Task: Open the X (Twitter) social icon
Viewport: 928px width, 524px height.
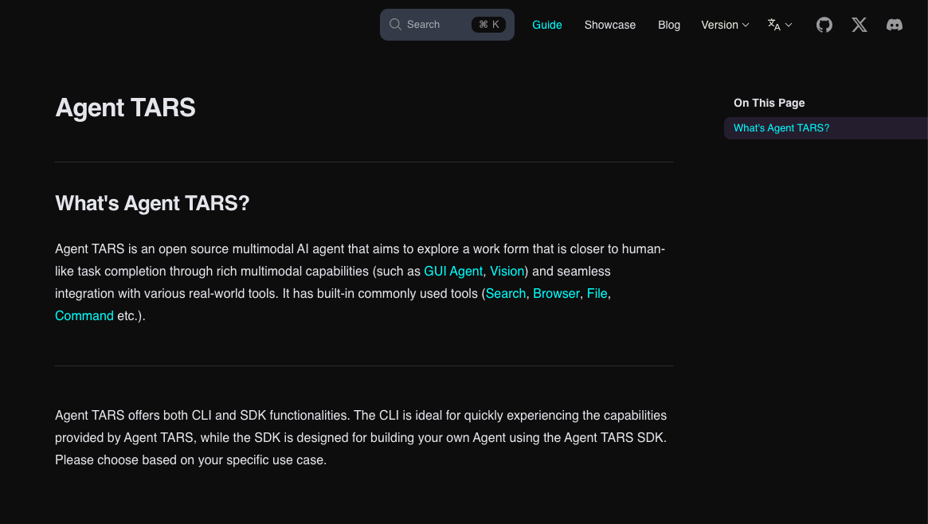Action: [859, 25]
